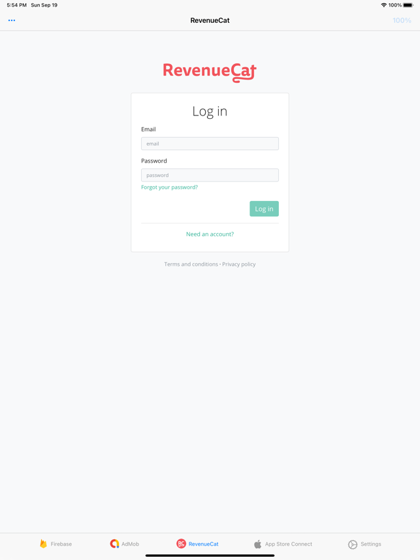This screenshot has width=420, height=560.
Task: Open Terms and conditions link
Action: click(x=191, y=264)
